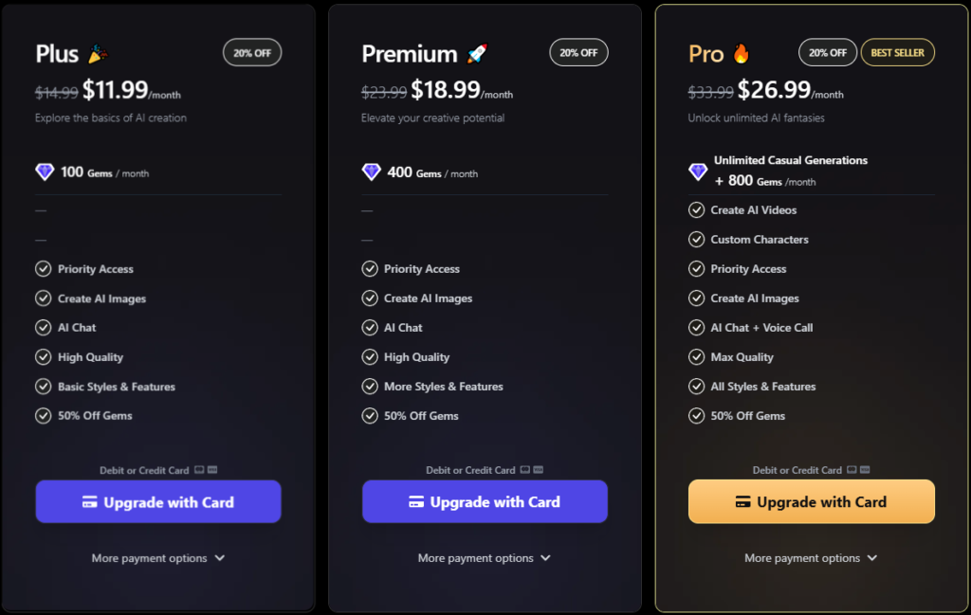Click the card icon on Pro's upgrade button
The image size is (971, 615).
click(x=743, y=502)
